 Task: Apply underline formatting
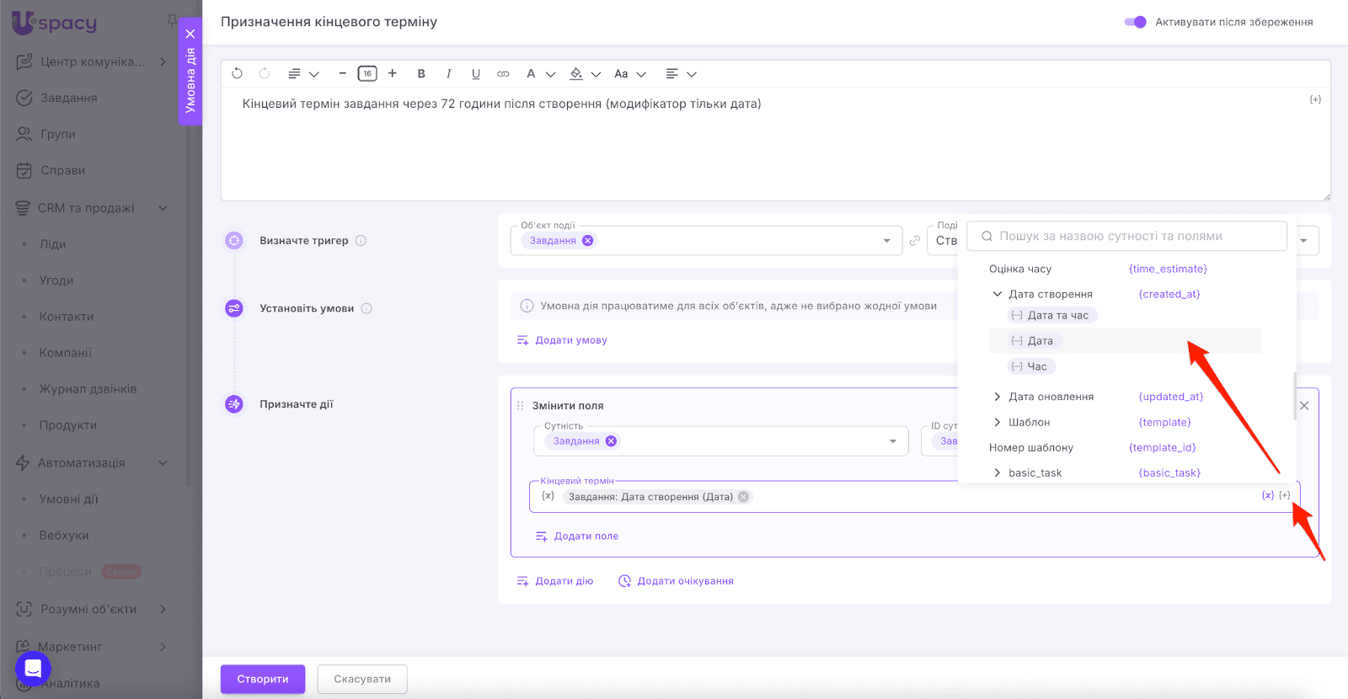pos(476,74)
